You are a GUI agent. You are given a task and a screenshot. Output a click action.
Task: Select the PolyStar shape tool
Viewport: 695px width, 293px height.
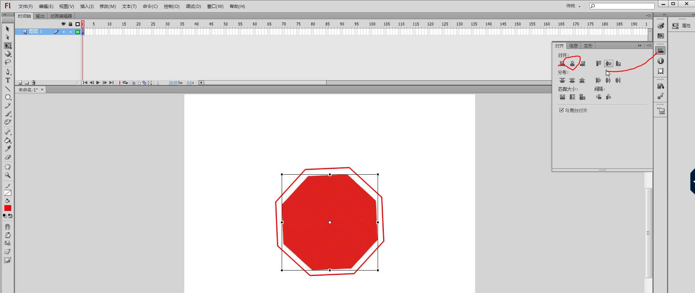[8, 97]
